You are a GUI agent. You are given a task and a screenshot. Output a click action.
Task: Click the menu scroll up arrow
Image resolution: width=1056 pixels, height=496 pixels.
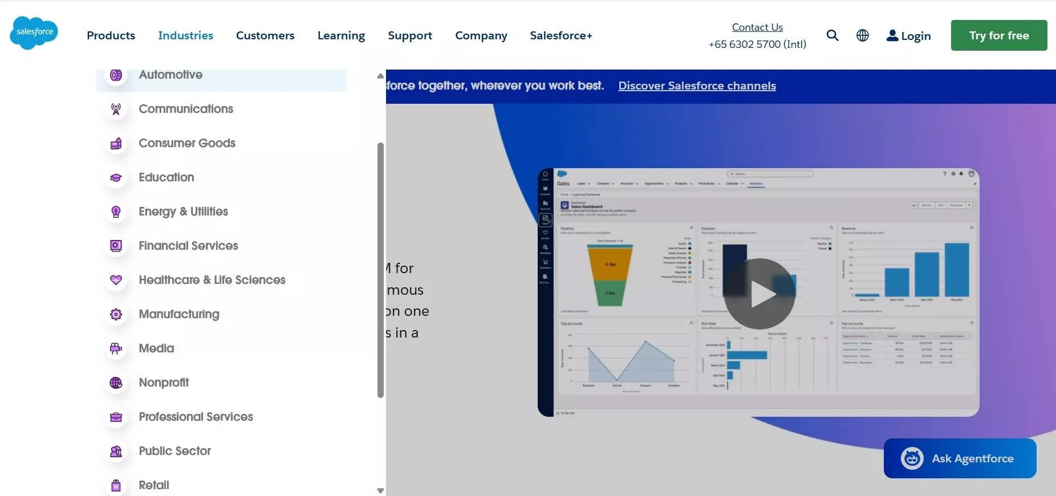(380, 76)
